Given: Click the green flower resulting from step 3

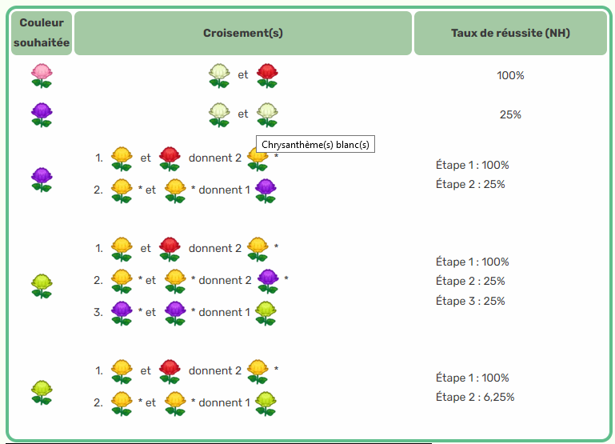Looking at the screenshot, I should point(266,312).
